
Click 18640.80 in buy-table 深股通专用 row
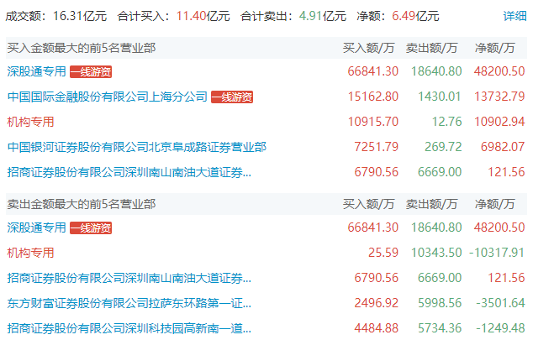436,71
